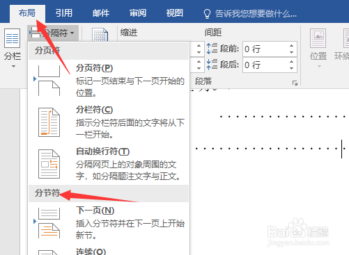Open the 视图 ribbon tab
Viewport: 349px width, 255px height.
tap(174, 13)
